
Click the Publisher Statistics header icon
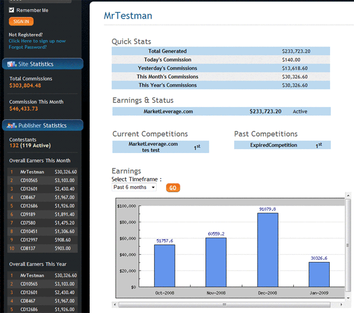coord(12,125)
